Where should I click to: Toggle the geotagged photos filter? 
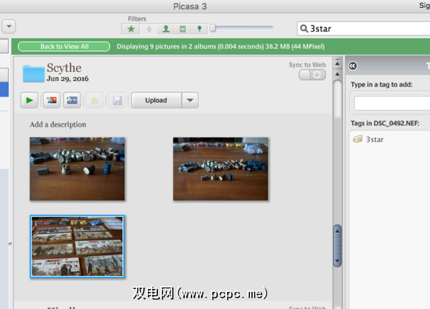coord(200,29)
